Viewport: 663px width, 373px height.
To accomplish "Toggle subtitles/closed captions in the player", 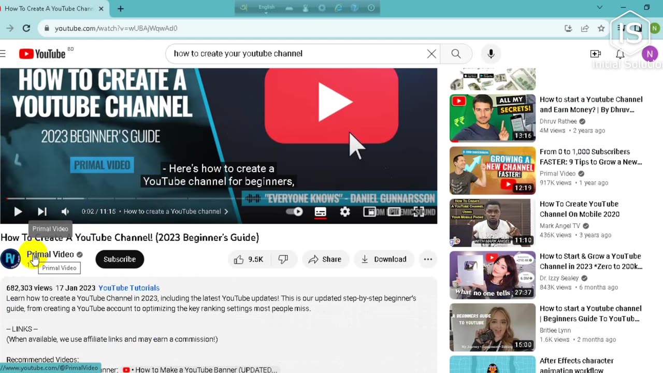I will 321,211.
